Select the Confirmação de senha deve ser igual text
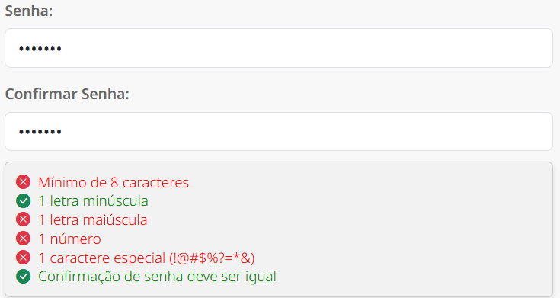This screenshot has height=298, width=560. pos(157,277)
